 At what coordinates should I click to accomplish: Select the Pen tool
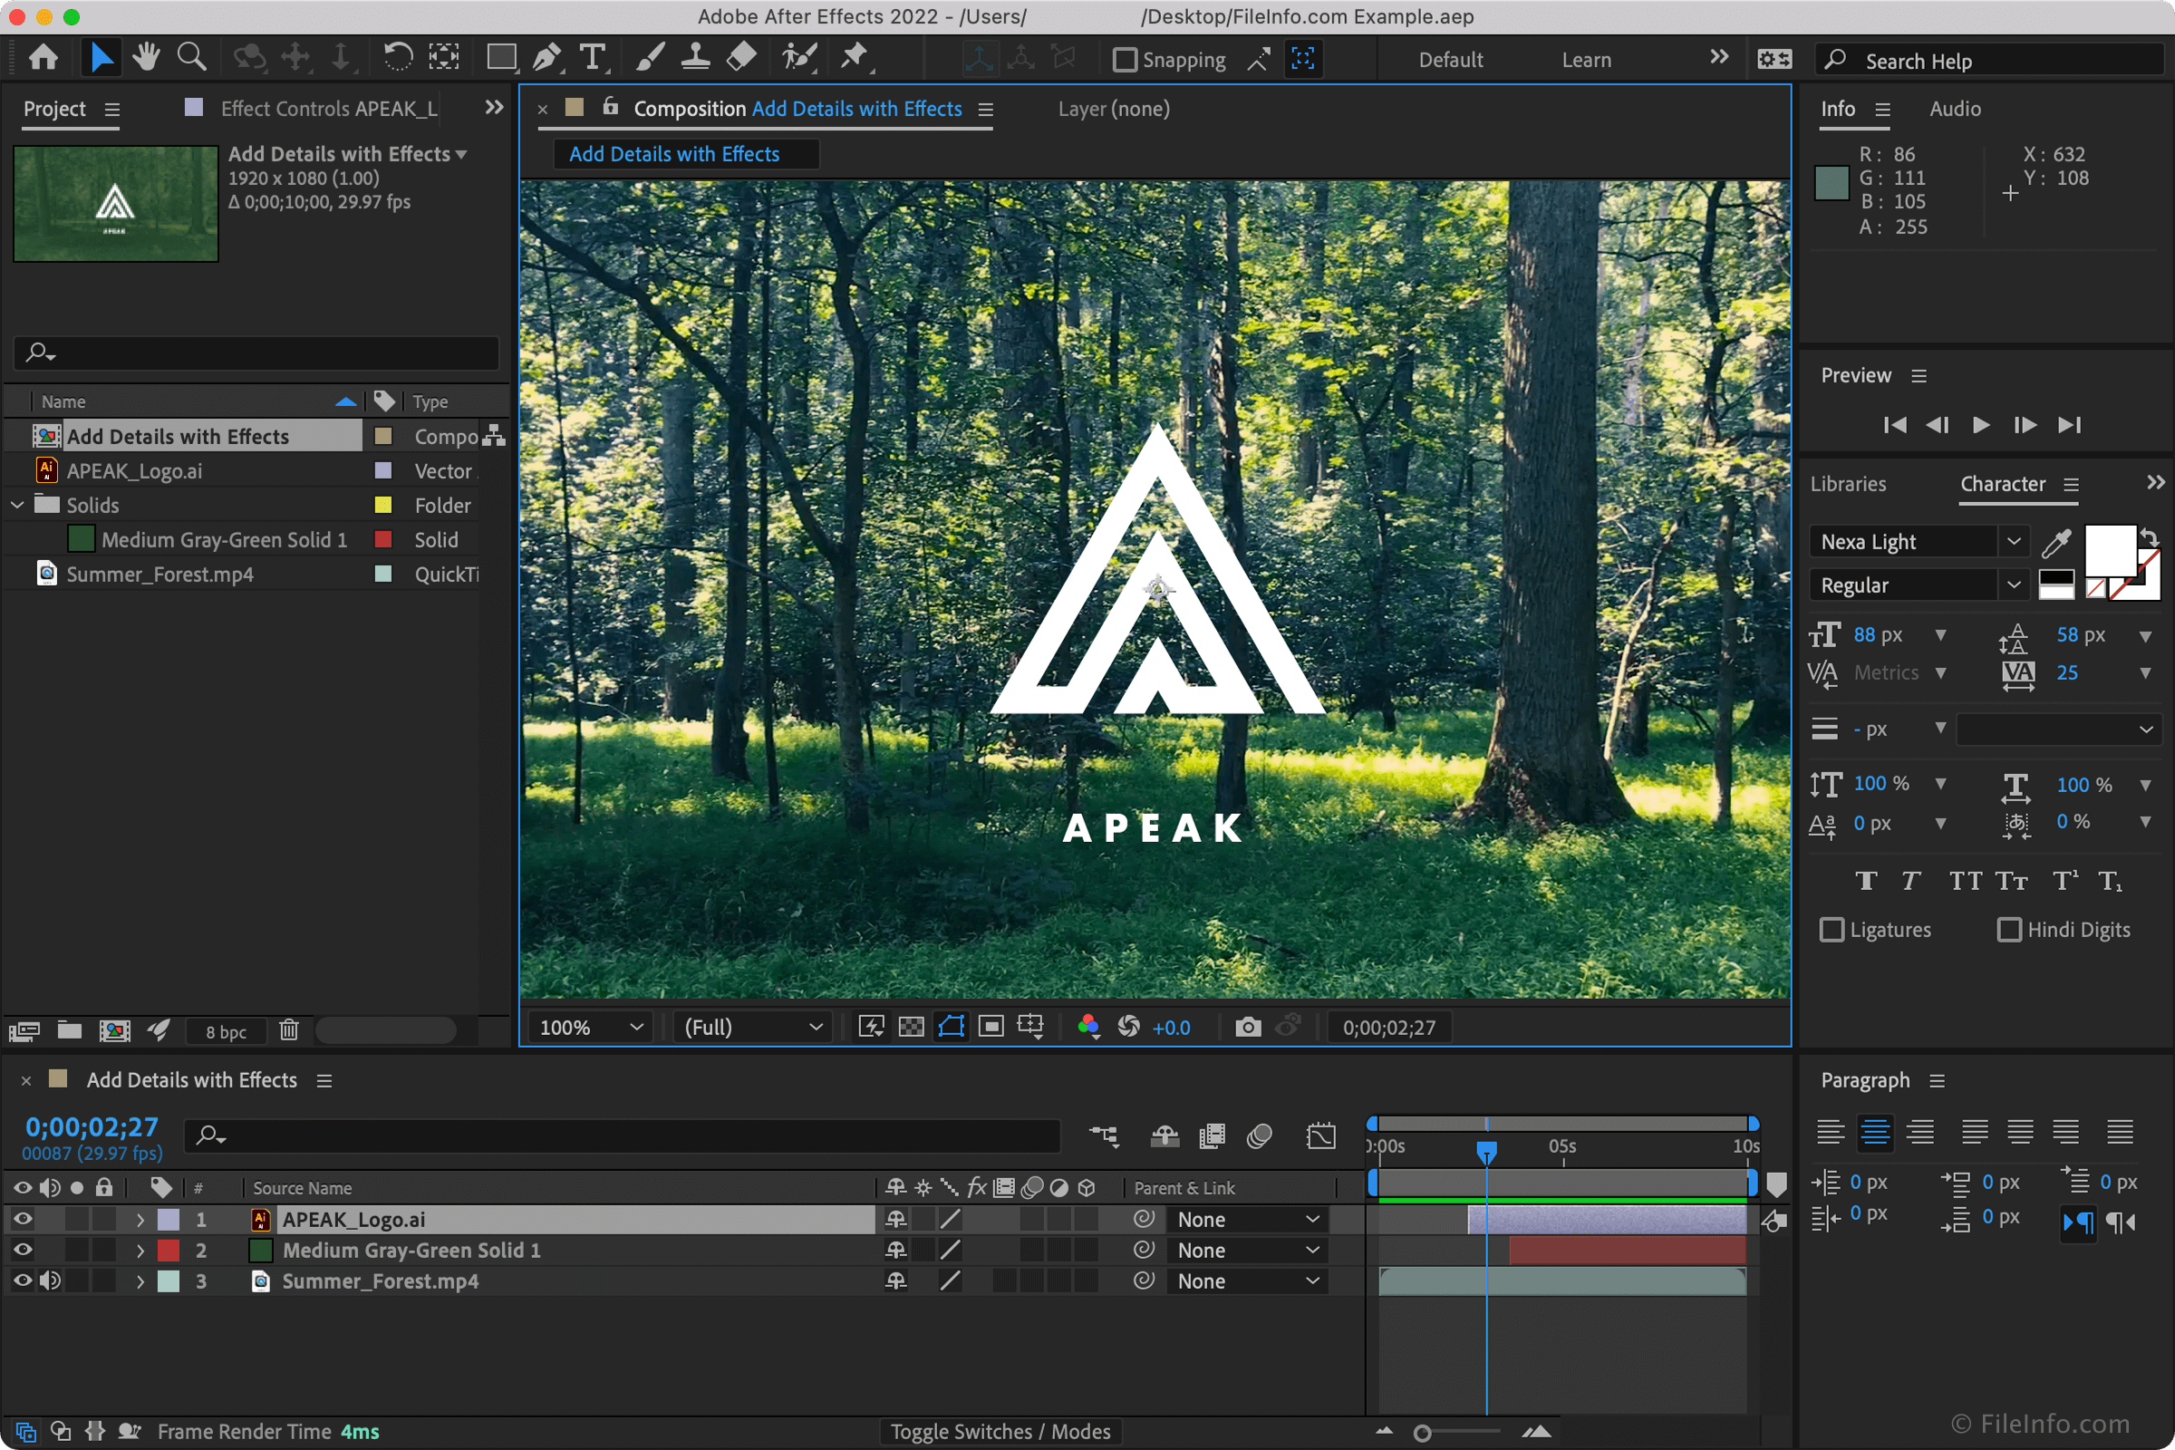[x=547, y=58]
